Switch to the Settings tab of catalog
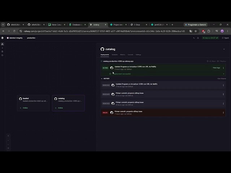 (x=138, y=55)
